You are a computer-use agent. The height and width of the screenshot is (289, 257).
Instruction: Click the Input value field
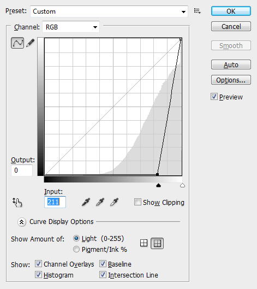55,202
